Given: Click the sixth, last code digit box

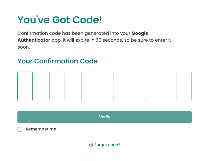Looking at the screenshot, I should (x=184, y=86).
